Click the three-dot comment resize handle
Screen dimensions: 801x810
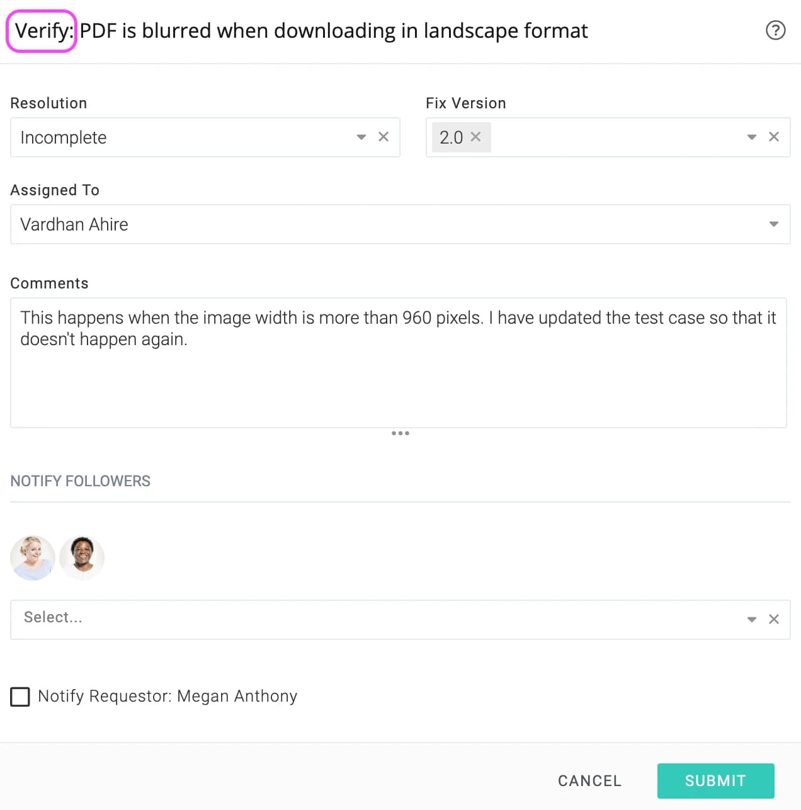click(x=401, y=433)
